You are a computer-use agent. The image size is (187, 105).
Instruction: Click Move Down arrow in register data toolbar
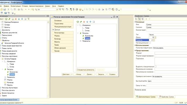(x=90, y=22)
